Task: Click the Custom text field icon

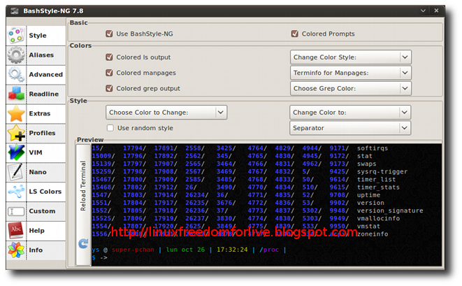Action: point(16,211)
